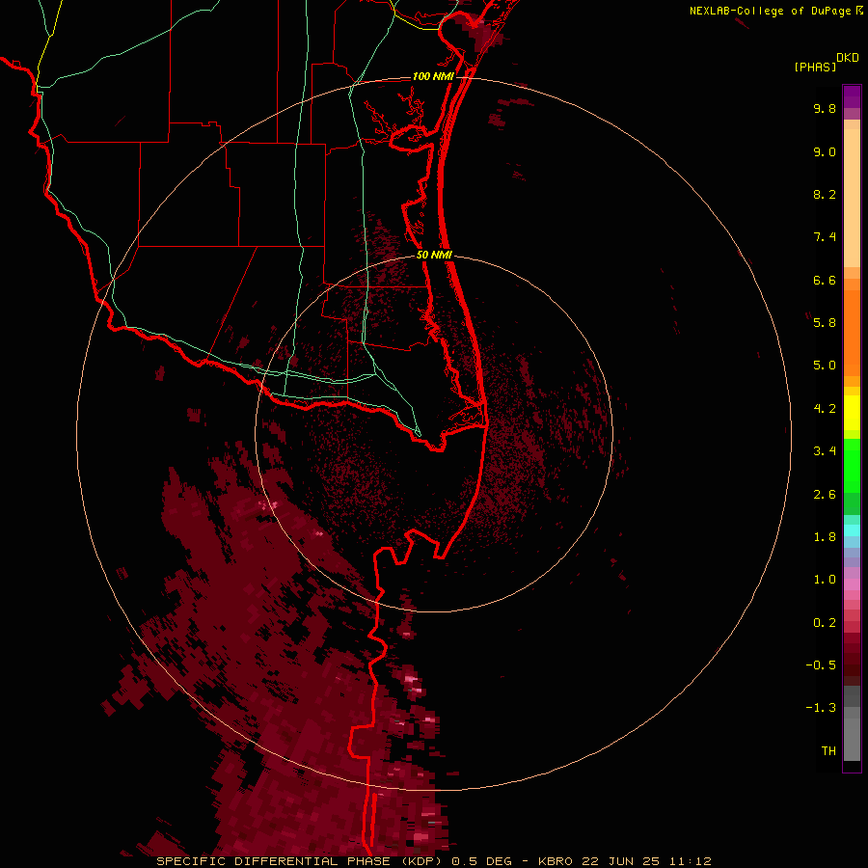Click the 0.5 DEG elevation text in caption
The height and width of the screenshot is (868, 868).
coord(480,861)
